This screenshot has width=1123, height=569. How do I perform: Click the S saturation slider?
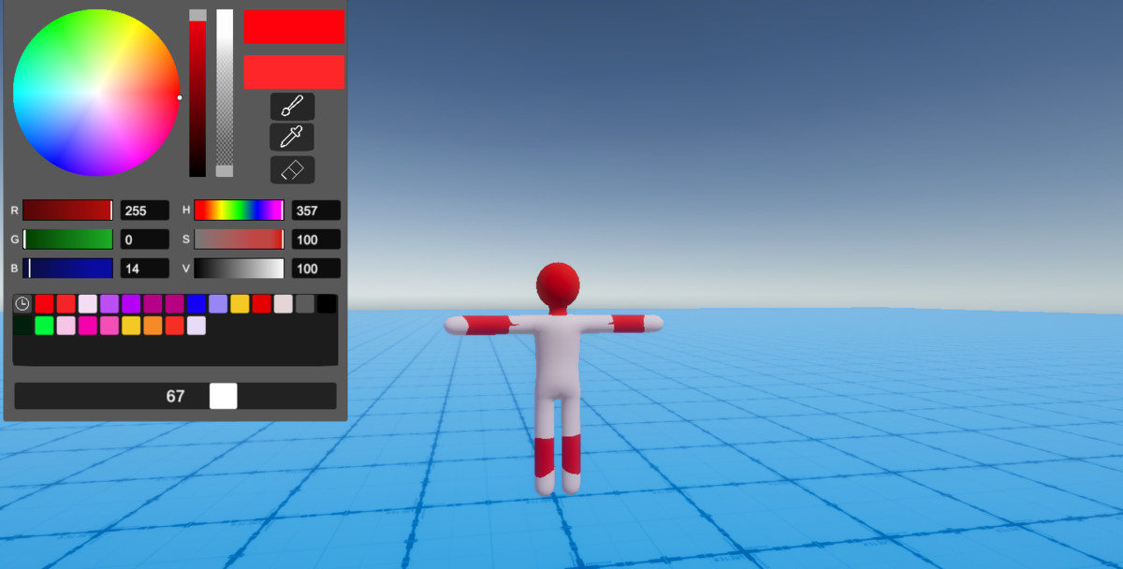(x=239, y=240)
